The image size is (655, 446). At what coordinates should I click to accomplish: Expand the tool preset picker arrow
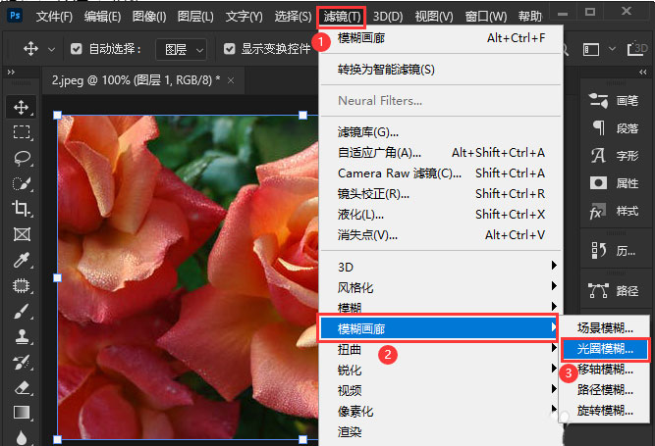point(51,50)
